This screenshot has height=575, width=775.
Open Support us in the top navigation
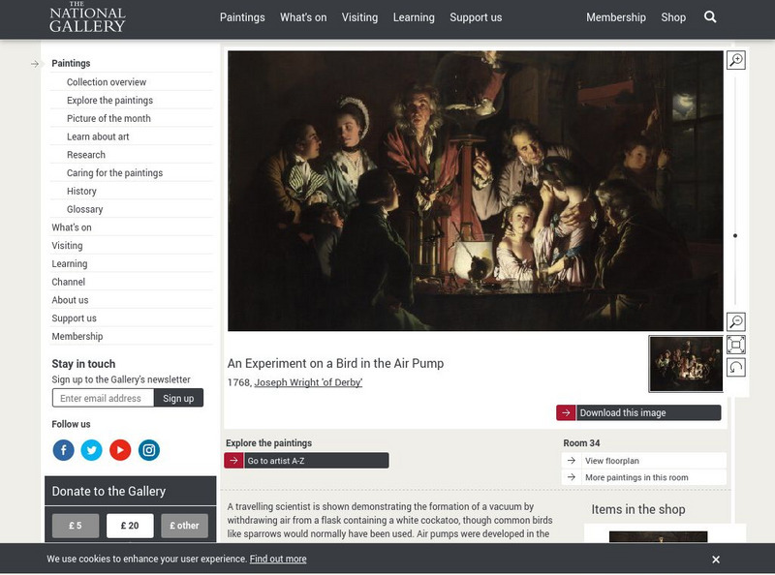tap(476, 17)
